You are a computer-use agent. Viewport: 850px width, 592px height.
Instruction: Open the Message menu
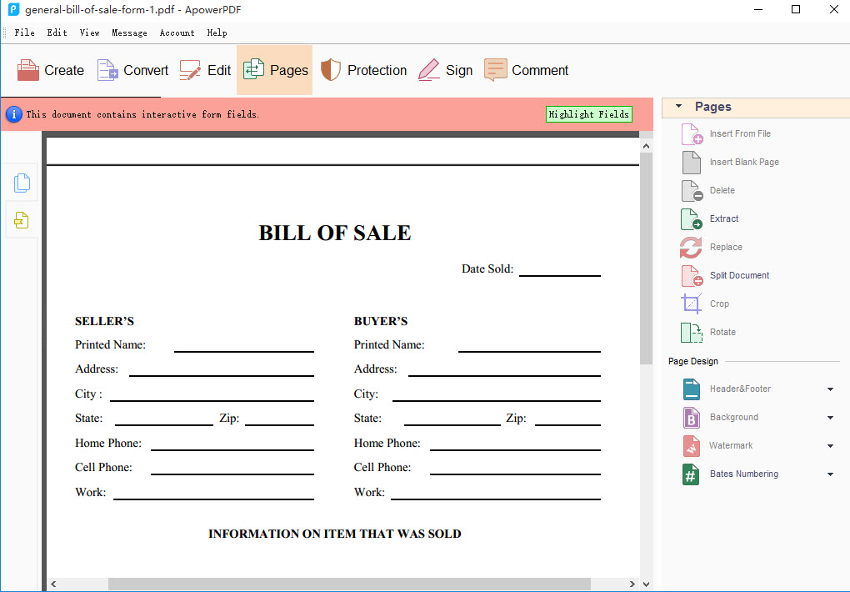129,33
